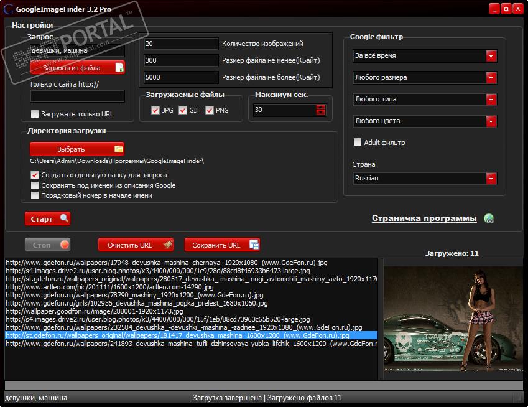Click the download progress bar

(x=264, y=386)
